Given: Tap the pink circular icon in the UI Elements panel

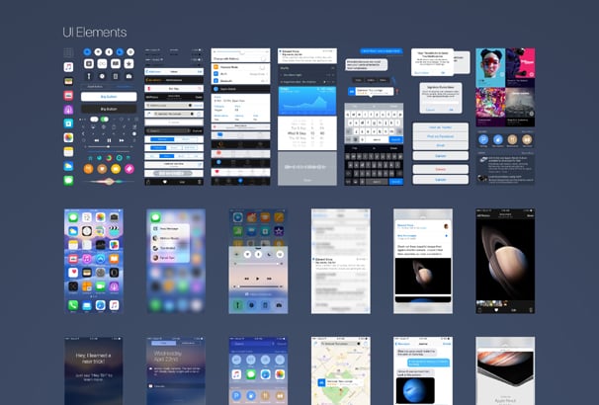Looking at the screenshot, I should [129, 169].
